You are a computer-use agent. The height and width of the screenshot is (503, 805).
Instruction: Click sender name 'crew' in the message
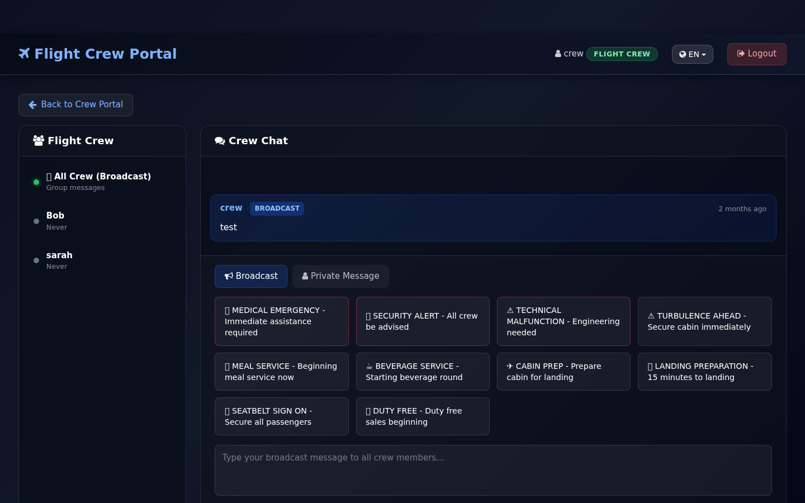click(x=231, y=208)
